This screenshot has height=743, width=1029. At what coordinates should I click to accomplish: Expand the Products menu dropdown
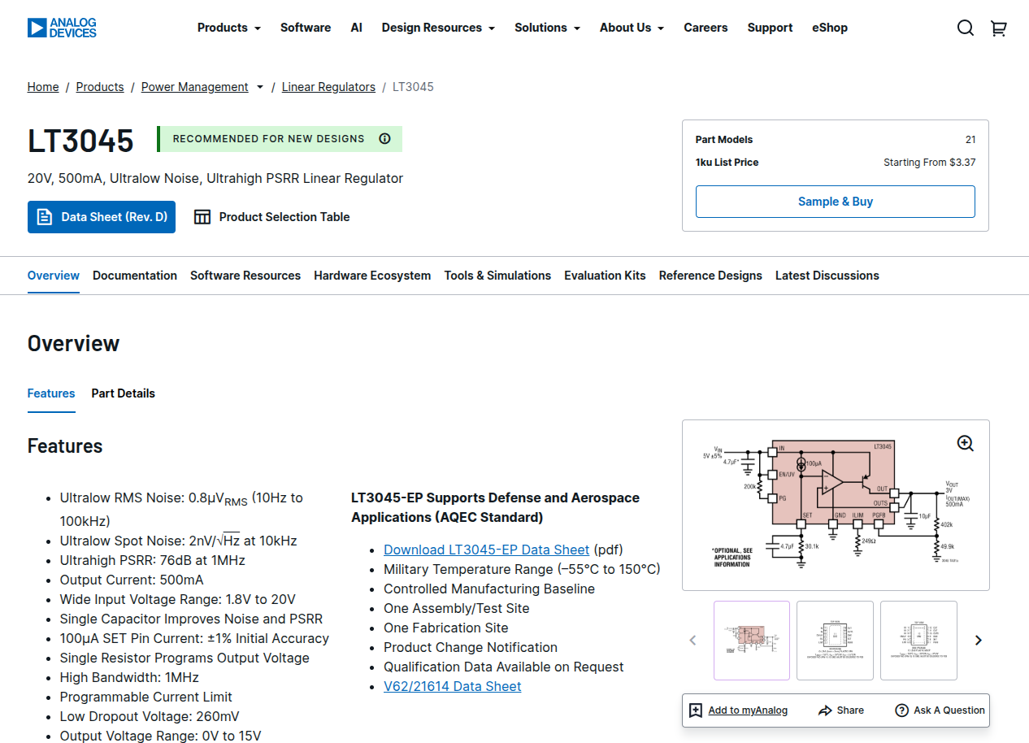pos(228,28)
